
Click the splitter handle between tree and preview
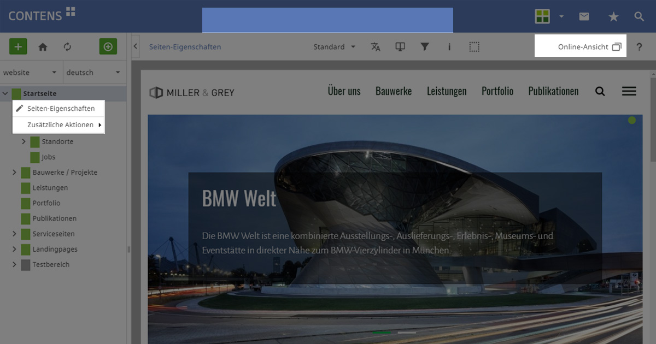(129, 250)
